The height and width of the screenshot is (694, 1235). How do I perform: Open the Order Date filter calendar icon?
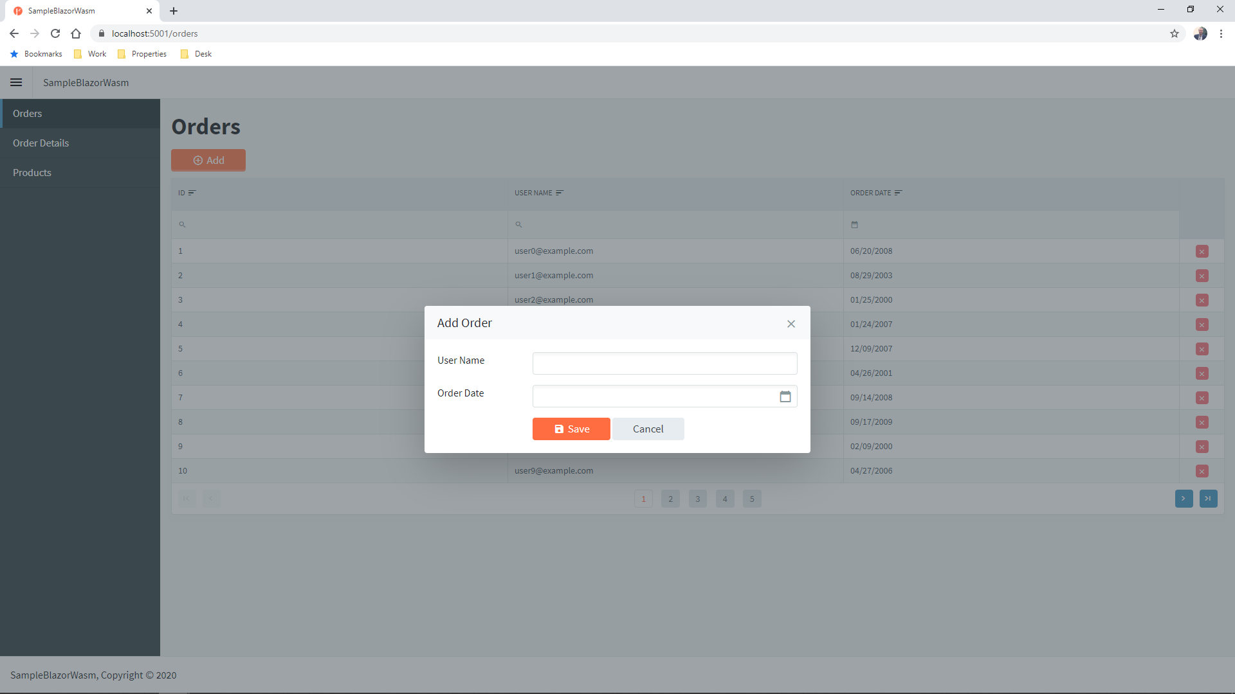[854, 225]
